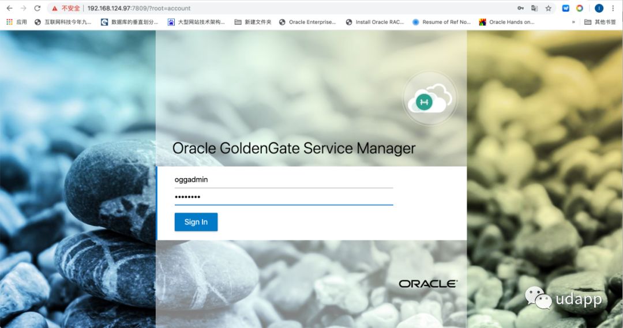Click the Oracle logo at the bottom

(x=428, y=284)
